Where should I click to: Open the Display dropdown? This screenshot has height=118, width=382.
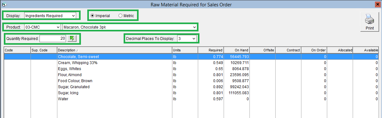(x=50, y=16)
